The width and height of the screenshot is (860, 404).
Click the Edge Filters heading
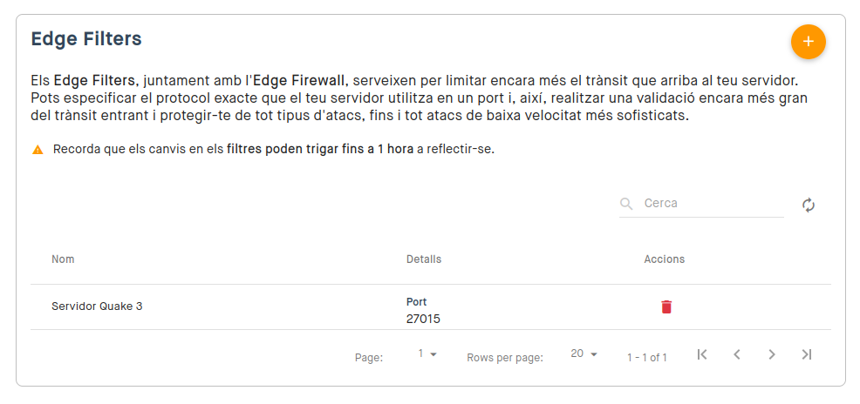coord(86,39)
